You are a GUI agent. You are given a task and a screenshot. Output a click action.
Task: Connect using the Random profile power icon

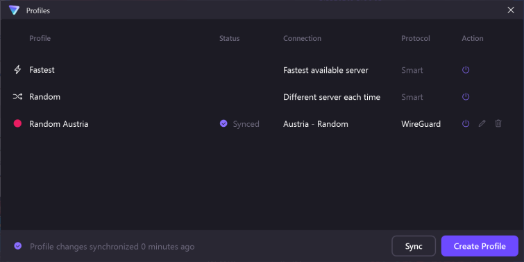[466, 97]
